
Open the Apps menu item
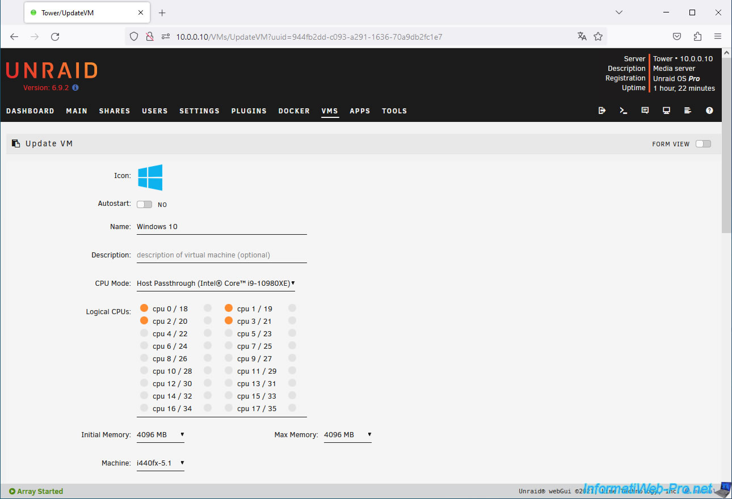(x=360, y=111)
